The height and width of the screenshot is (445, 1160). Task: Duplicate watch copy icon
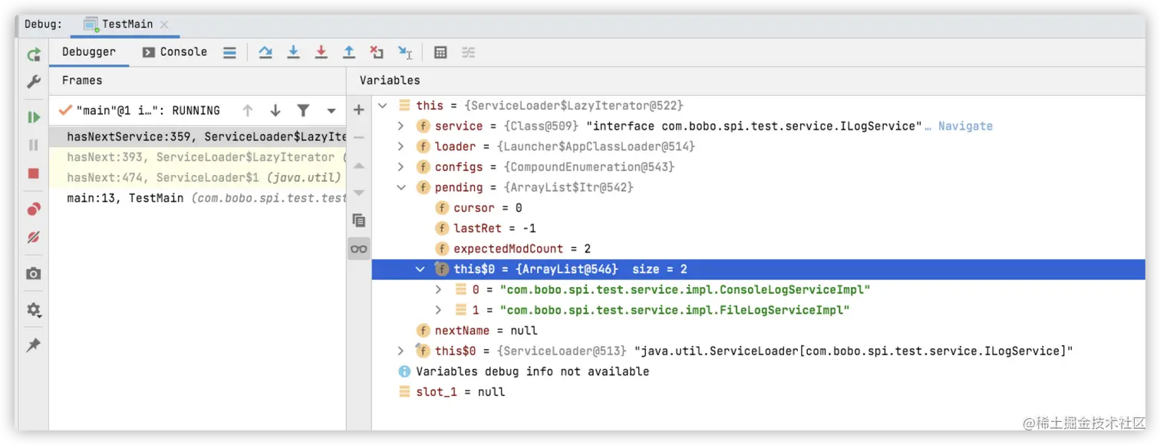[358, 220]
